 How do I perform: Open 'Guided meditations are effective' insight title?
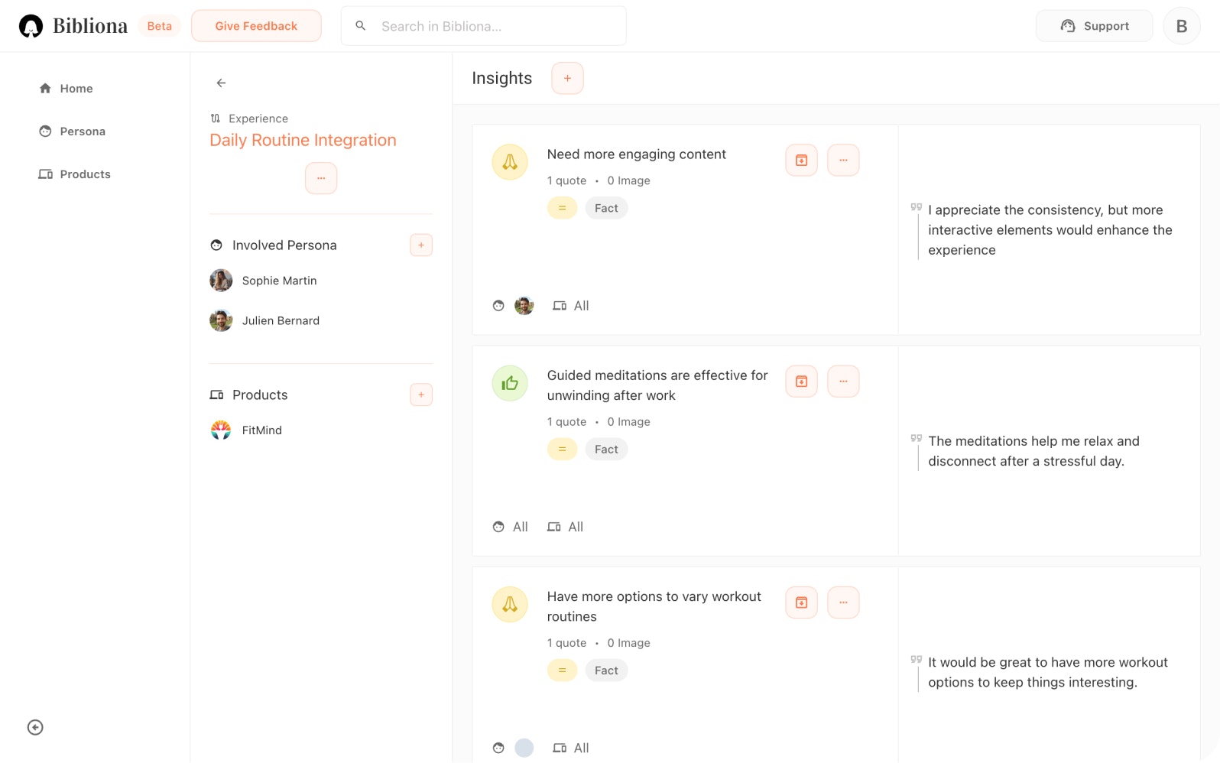pos(657,385)
